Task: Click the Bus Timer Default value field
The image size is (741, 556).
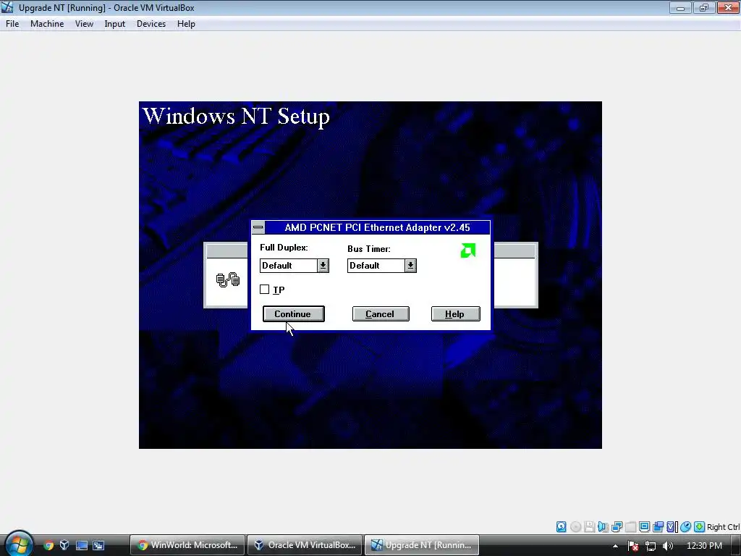Action: coord(376,266)
